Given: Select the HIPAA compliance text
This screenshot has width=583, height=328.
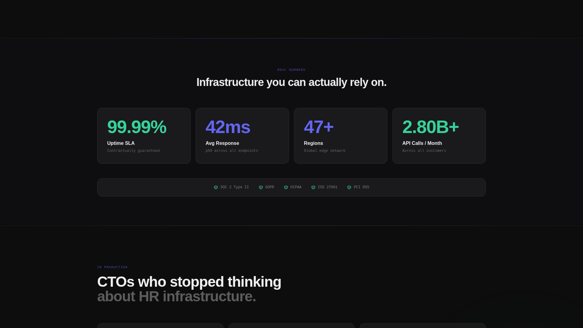Looking at the screenshot, I should (x=296, y=187).
